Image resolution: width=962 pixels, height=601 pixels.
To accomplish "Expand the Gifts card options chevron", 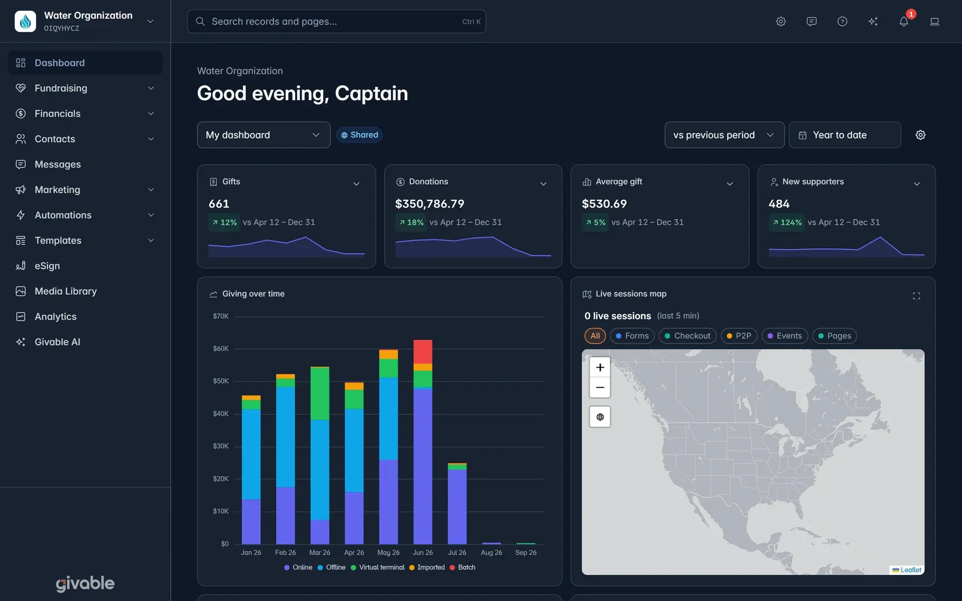I will [356, 184].
